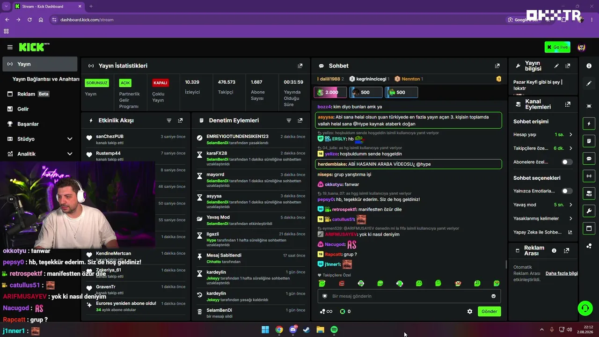The image size is (599, 337).
Task: Click the green Go live button
Action: (557, 47)
